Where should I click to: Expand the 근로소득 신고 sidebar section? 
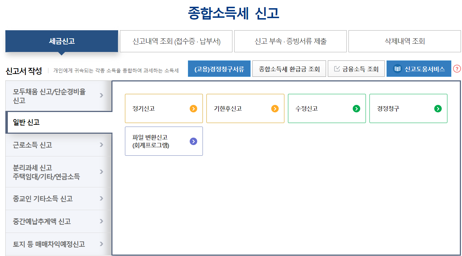pyautogui.click(x=53, y=145)
